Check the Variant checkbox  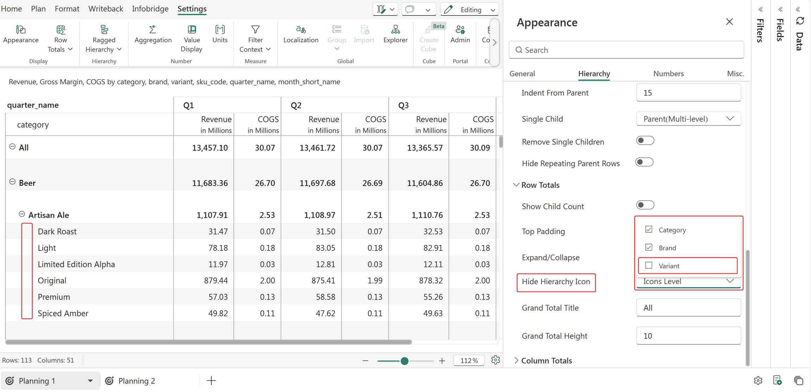click(649, 265)
